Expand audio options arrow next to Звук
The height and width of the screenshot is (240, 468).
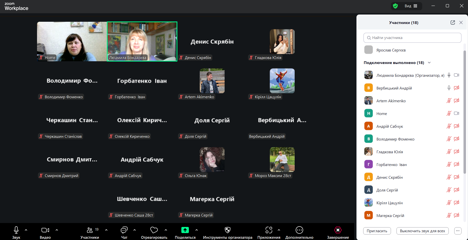coord(26,230)
